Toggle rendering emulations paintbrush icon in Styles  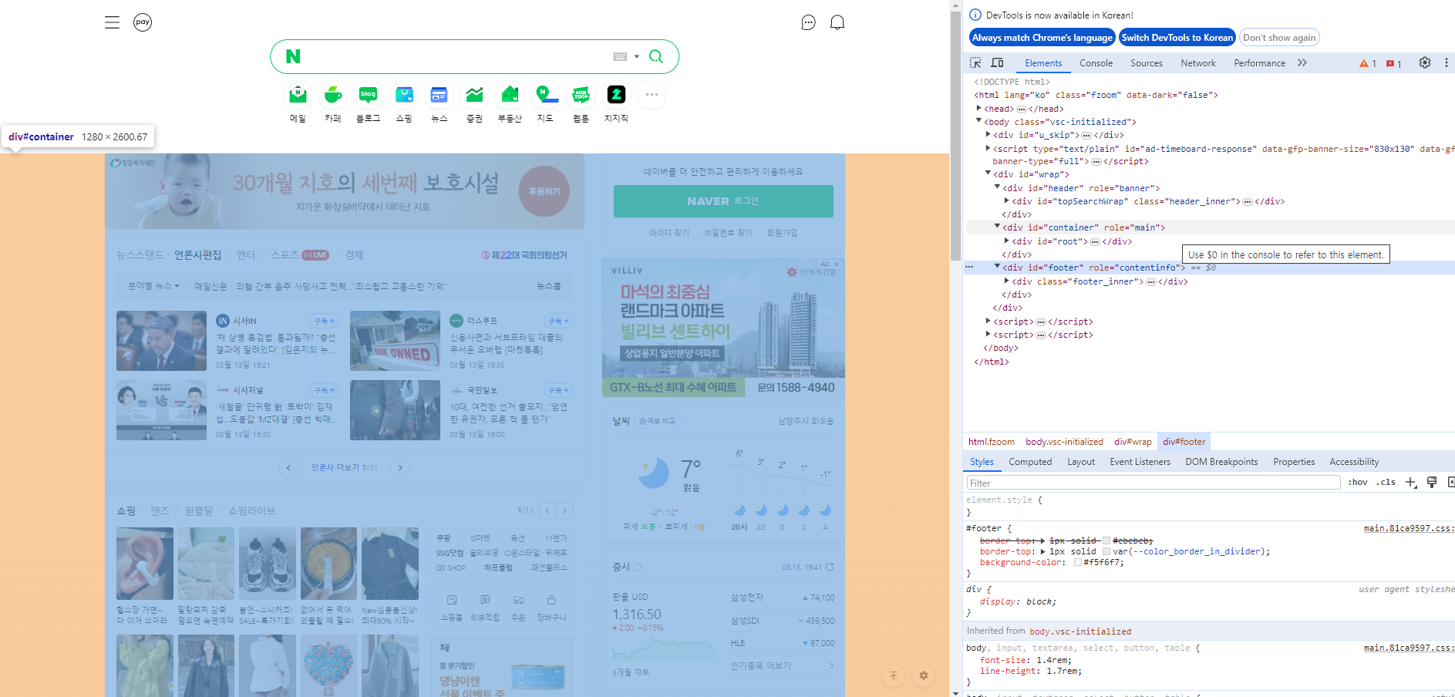1432,483
